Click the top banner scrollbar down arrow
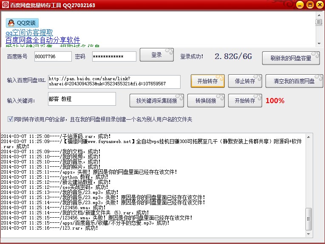Screen dimensions: 325x244 tap(319, 43)
